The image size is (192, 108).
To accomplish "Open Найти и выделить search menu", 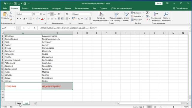I will [x=166, y=16].
